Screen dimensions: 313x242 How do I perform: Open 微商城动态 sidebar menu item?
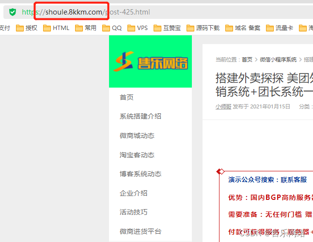click(x=137, y=136)
